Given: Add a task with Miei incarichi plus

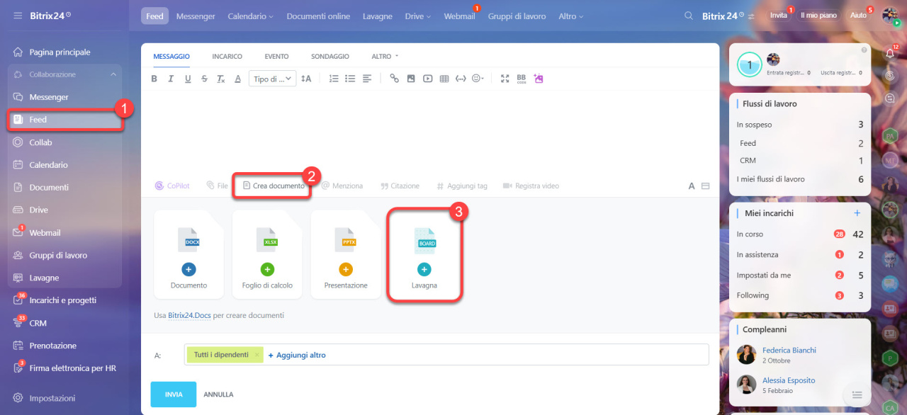Looking at the screenshot, I should coord(857,212).
